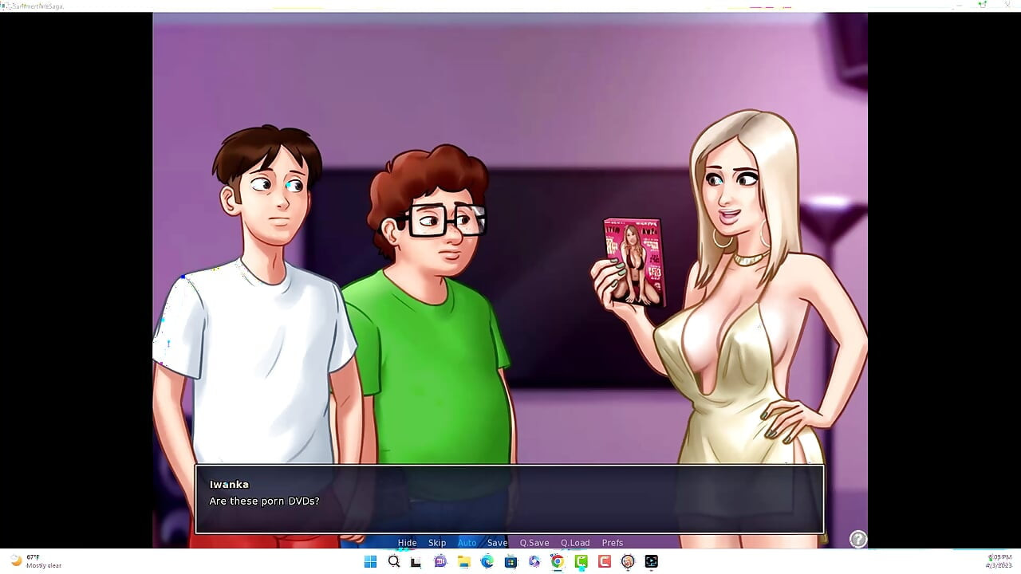Open the green app icon on taskbar
The width and height of the screenshot is (1021, 574).
click(x=581, y=562)
